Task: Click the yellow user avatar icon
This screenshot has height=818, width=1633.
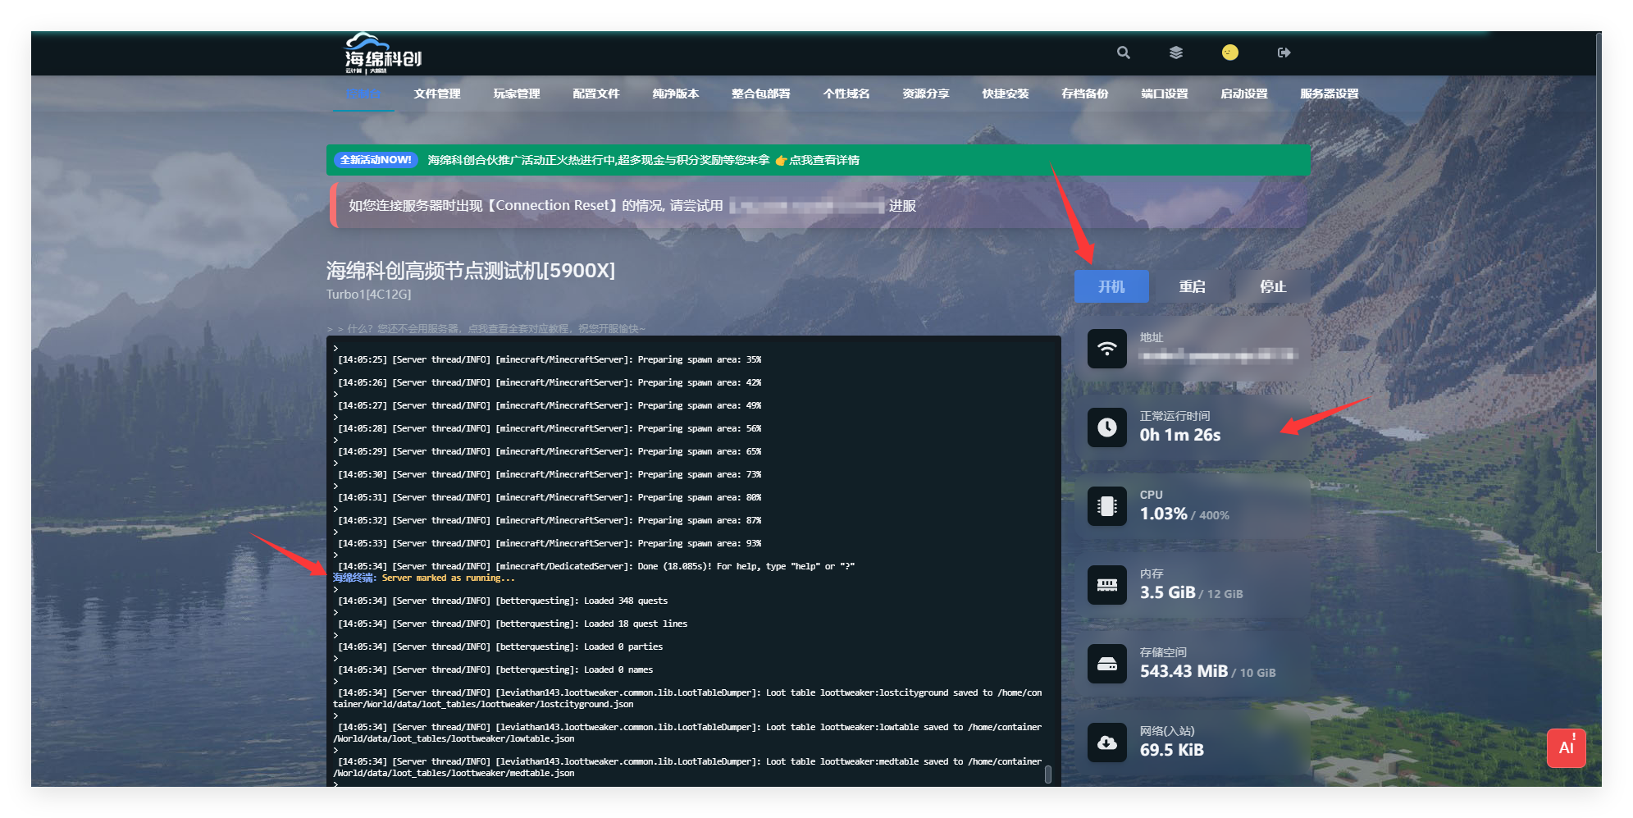Action: coord(1229,53)
